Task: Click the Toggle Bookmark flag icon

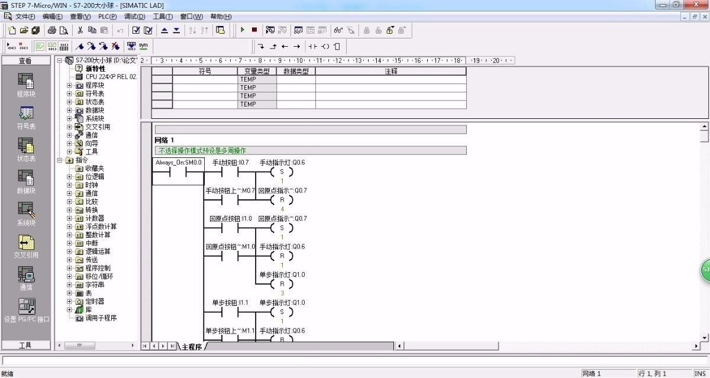Action: coord(80,46)
